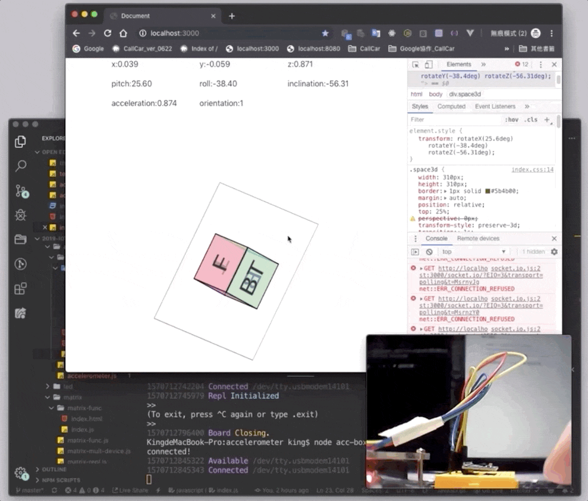Expand first GET error message

(421, 269)
